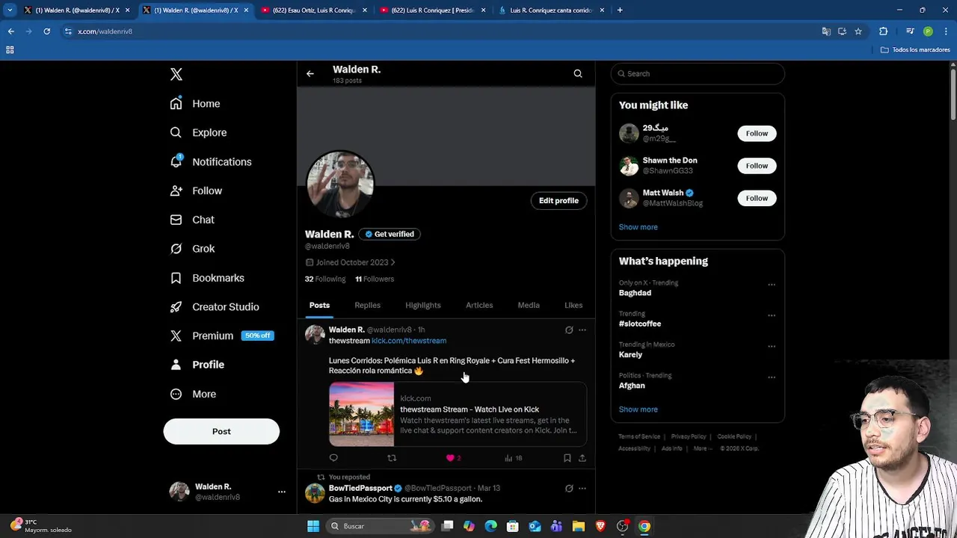Screen dimensions: 957x538
Task: Open the Follow sidebar item
Action: (196, 191)
